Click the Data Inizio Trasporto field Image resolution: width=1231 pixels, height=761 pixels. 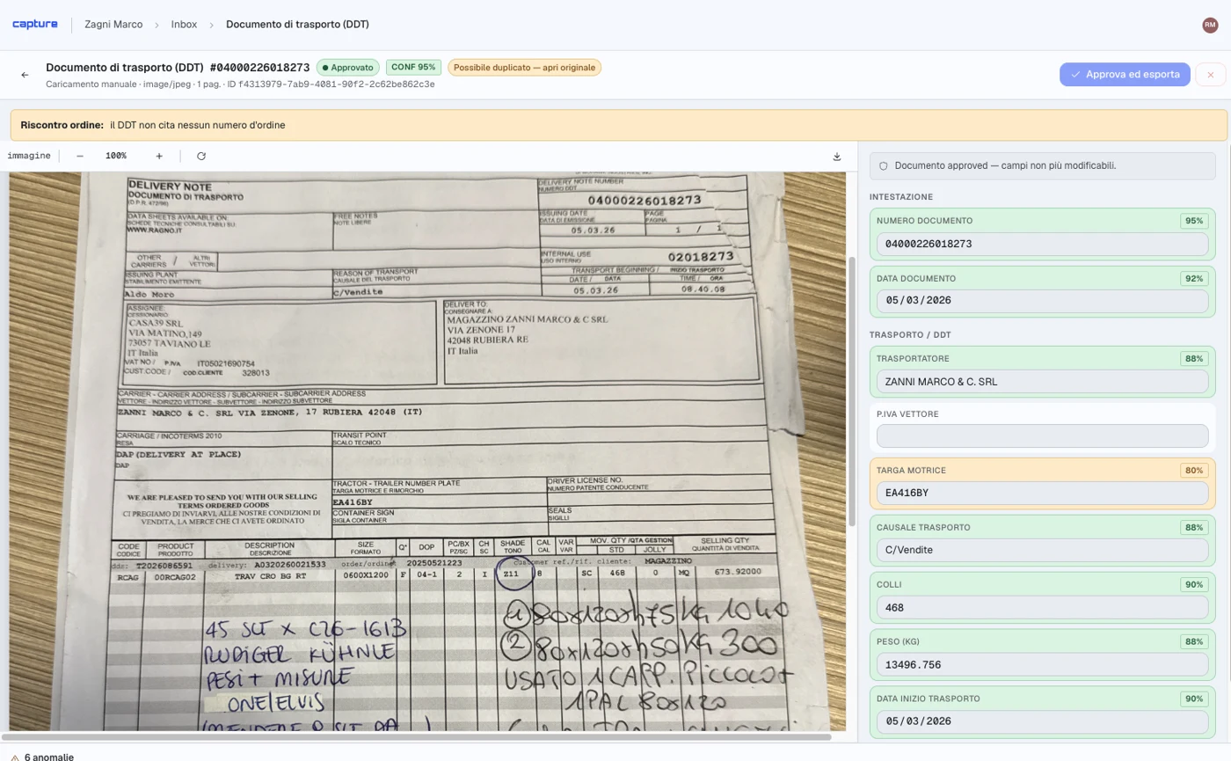1042,721
